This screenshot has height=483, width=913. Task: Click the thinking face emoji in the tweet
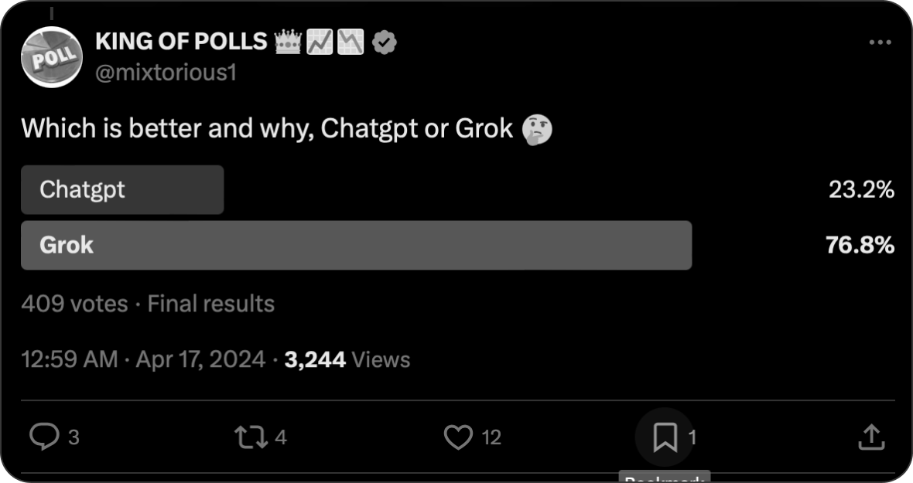click(537, 128)
